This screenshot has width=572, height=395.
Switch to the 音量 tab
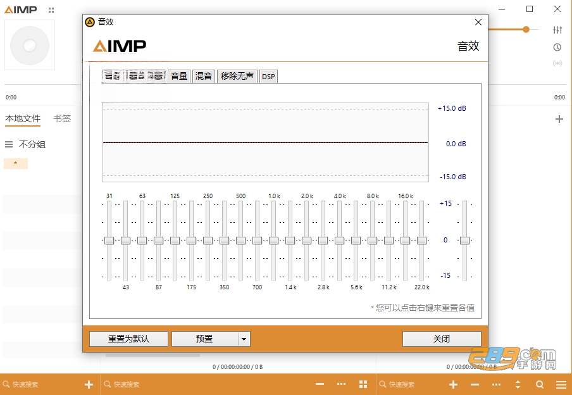(179, 77)
